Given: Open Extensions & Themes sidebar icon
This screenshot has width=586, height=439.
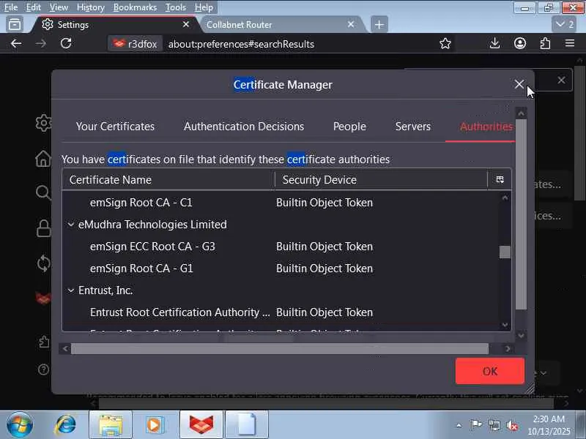Looking at the screenshot, I should point(44,342).
